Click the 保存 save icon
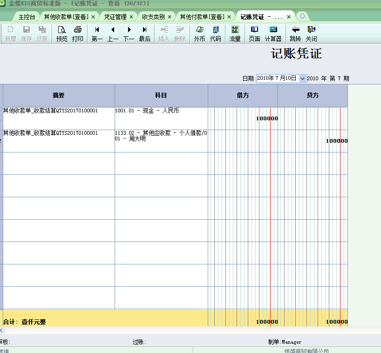The image size is (381, 353). tap(26, 34)
